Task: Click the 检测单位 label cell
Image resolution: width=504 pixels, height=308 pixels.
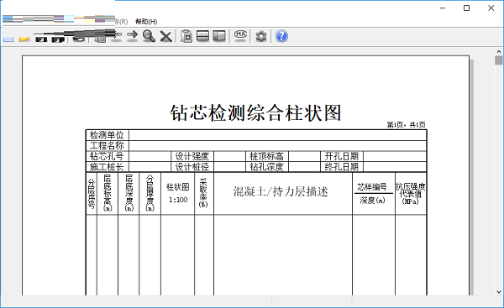Action: tap(107, 135)
